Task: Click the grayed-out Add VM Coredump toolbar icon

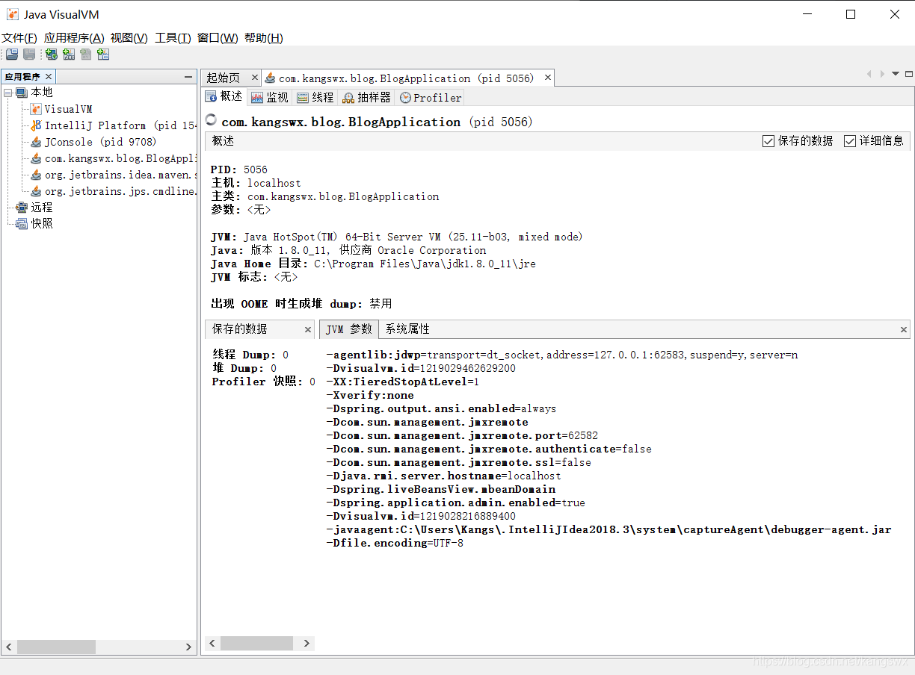Action: click(x=86, y=54)
